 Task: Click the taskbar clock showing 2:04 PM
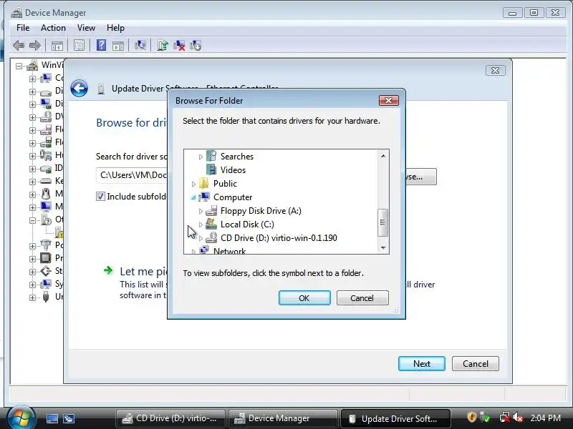point(546,418)
